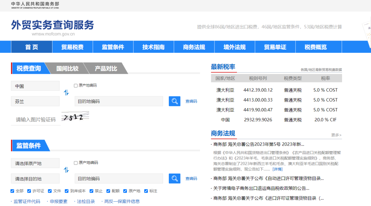Open news 商务部 海关总署公告2023年第5号
Image resolution: width=371 pixels, height=206 pixels.
click(x=259, y=144)
